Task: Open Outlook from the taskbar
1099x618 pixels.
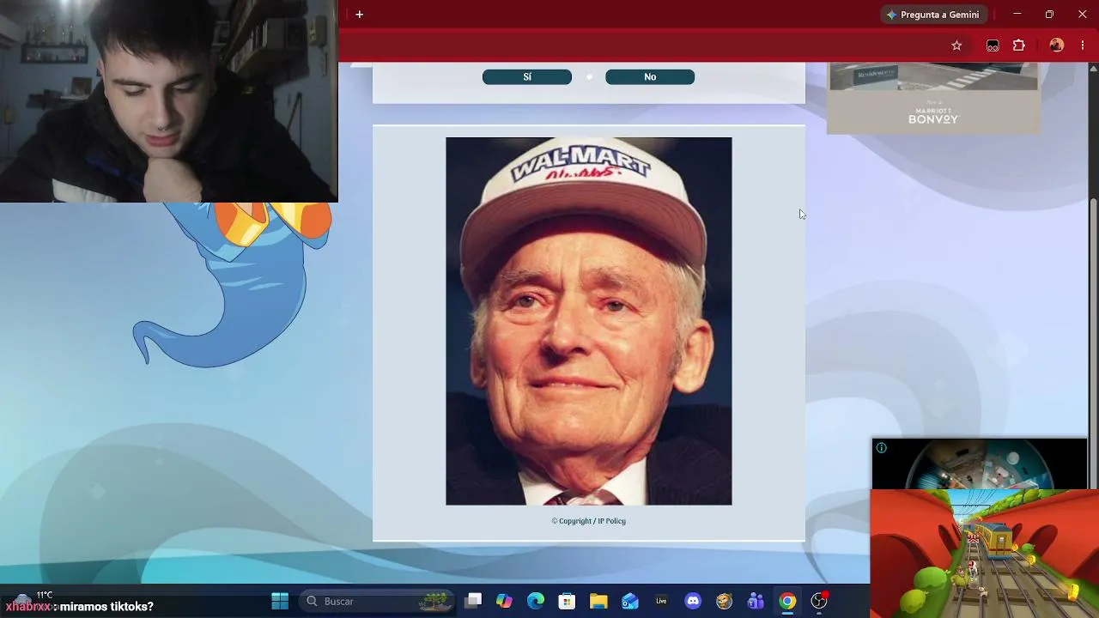Action: pyautogui.click(x=630, y=601)
